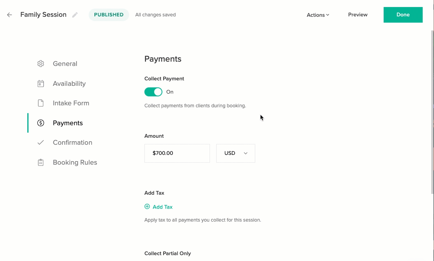This screenshot has height=261, width=434.
Task: Click the pencil icon to rename Family Session
Action: coord(75,15)
